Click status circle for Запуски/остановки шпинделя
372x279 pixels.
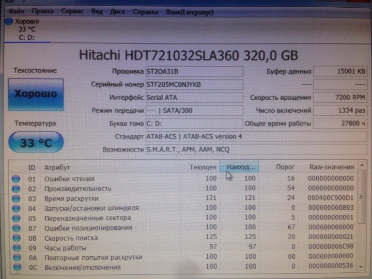[x=16, y=208]
